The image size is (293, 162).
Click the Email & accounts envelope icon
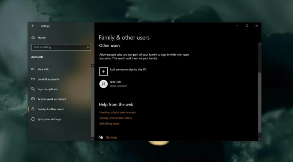(33, 79)
